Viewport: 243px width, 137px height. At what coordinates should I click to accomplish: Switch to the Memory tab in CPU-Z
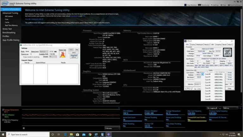(207, 45)
